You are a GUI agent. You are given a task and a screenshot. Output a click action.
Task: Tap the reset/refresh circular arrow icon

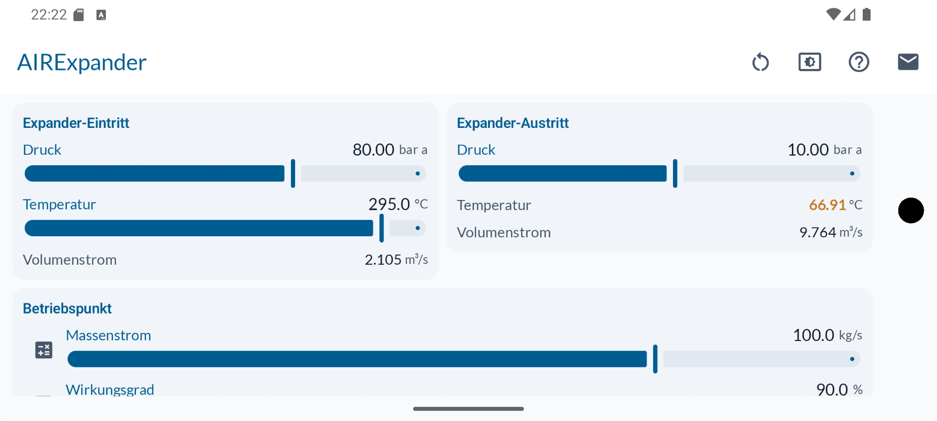tap(760, 62)
